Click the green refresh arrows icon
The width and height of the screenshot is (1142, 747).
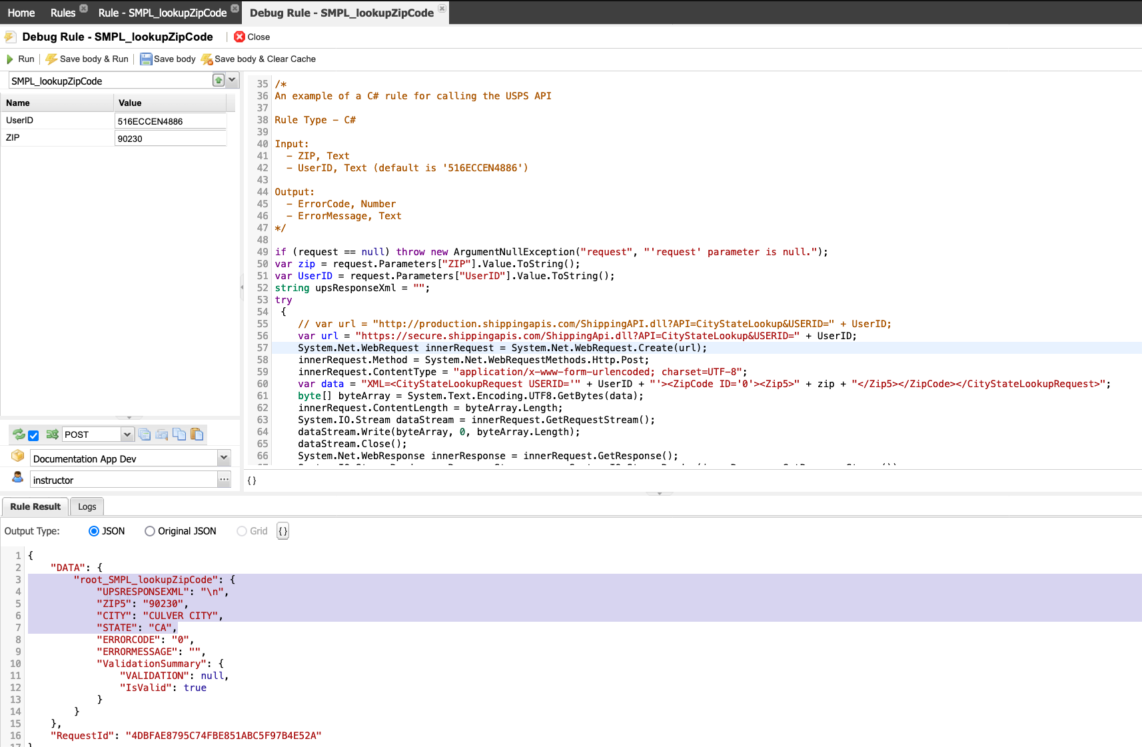(x=19, y=434)
